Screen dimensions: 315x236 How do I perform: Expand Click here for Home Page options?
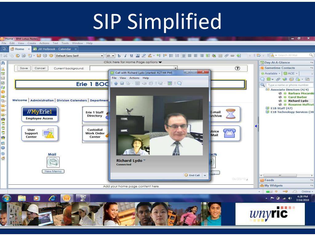tap(133, 62)
